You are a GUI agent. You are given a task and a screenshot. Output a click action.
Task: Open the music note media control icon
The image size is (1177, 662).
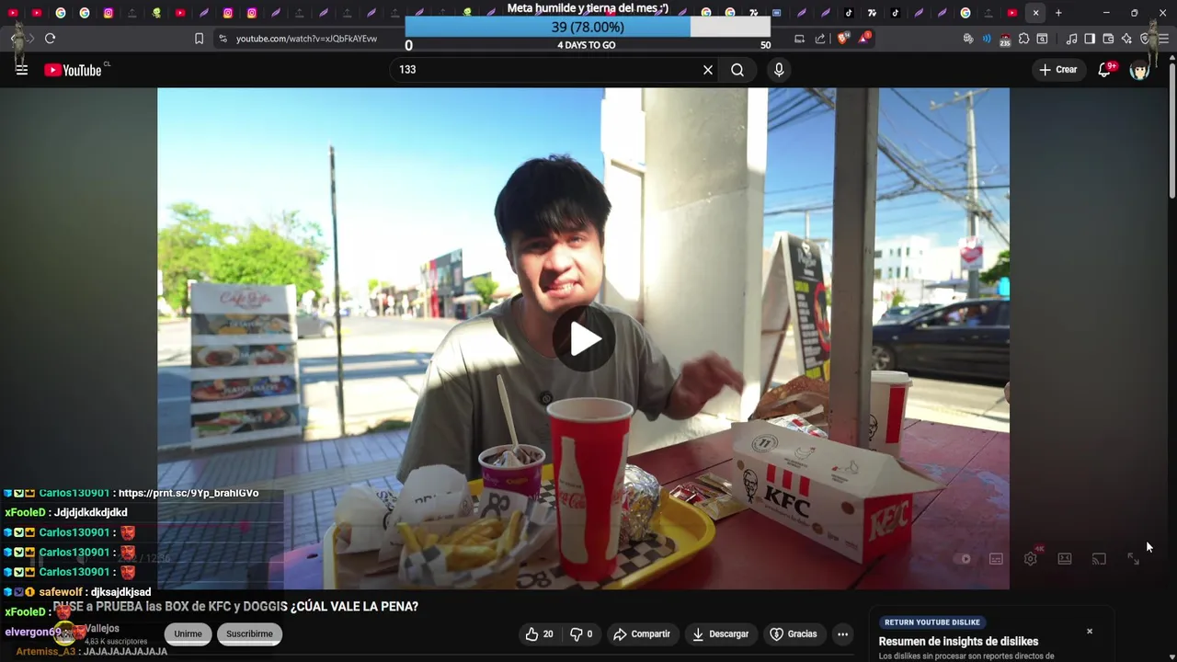[1071, 39]
